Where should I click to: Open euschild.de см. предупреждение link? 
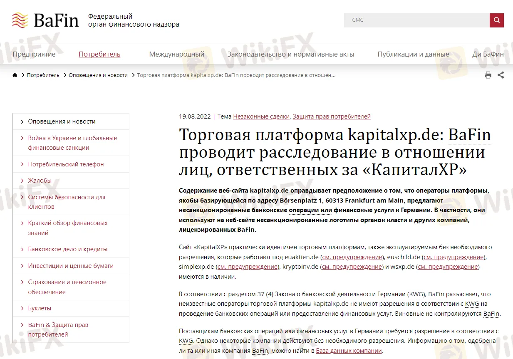[454, 257]
